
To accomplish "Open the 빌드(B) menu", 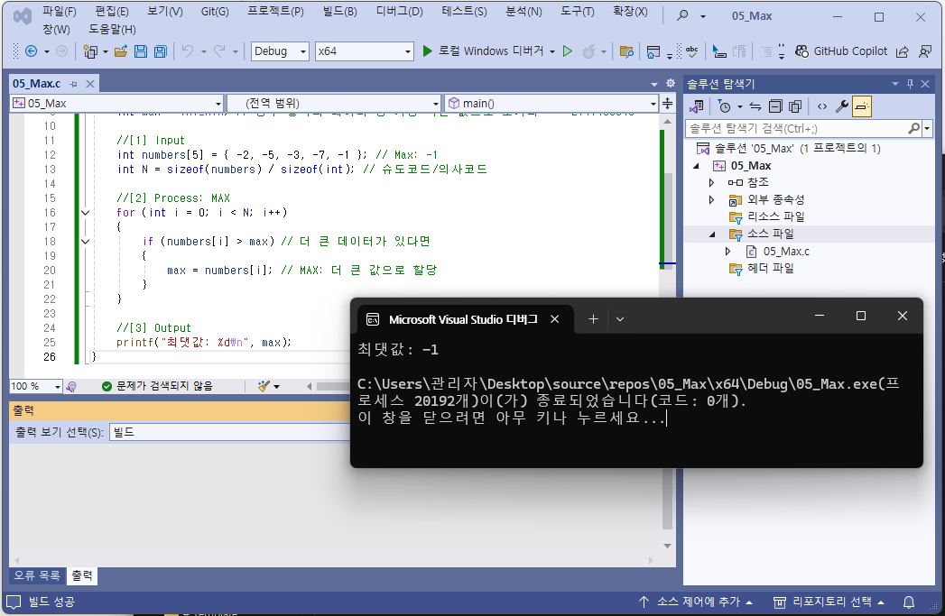I will pos(340,12).
